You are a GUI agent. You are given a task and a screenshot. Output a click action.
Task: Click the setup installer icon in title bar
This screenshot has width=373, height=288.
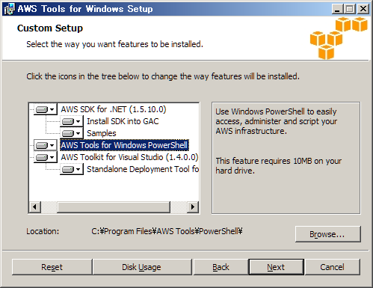[9, 9]
